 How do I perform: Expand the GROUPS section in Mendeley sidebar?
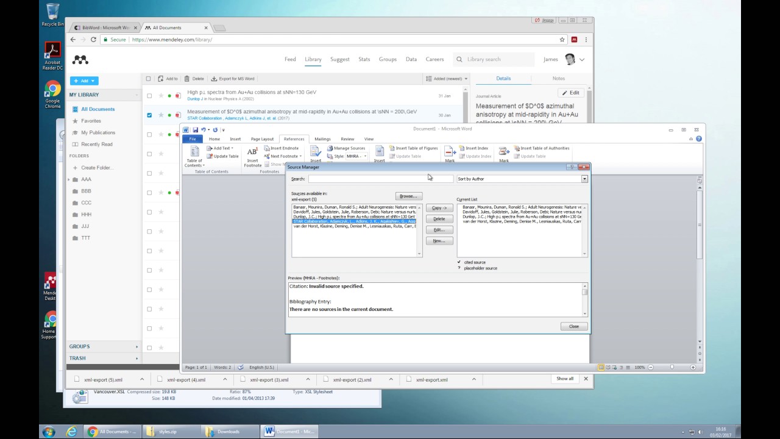click(136, 346)
